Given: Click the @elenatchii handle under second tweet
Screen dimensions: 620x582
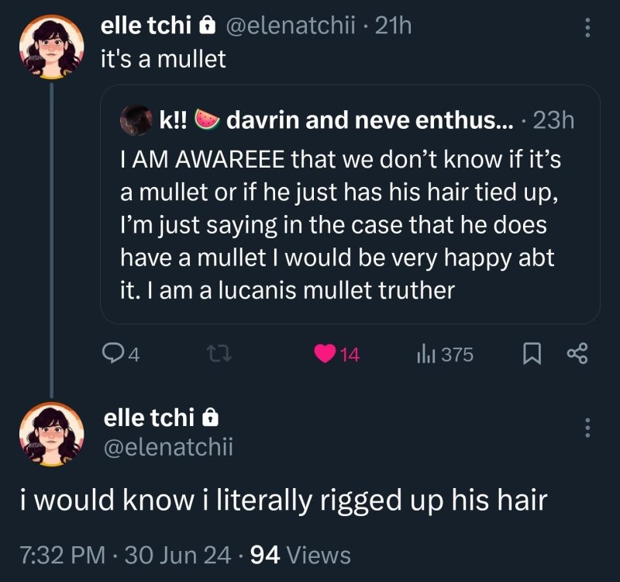Looking at the screenshot, I should click(168, 446).
